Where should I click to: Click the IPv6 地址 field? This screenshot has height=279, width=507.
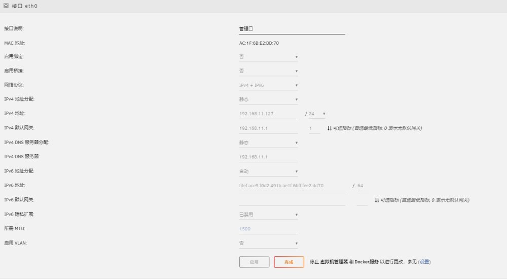(x=292, y=186)
